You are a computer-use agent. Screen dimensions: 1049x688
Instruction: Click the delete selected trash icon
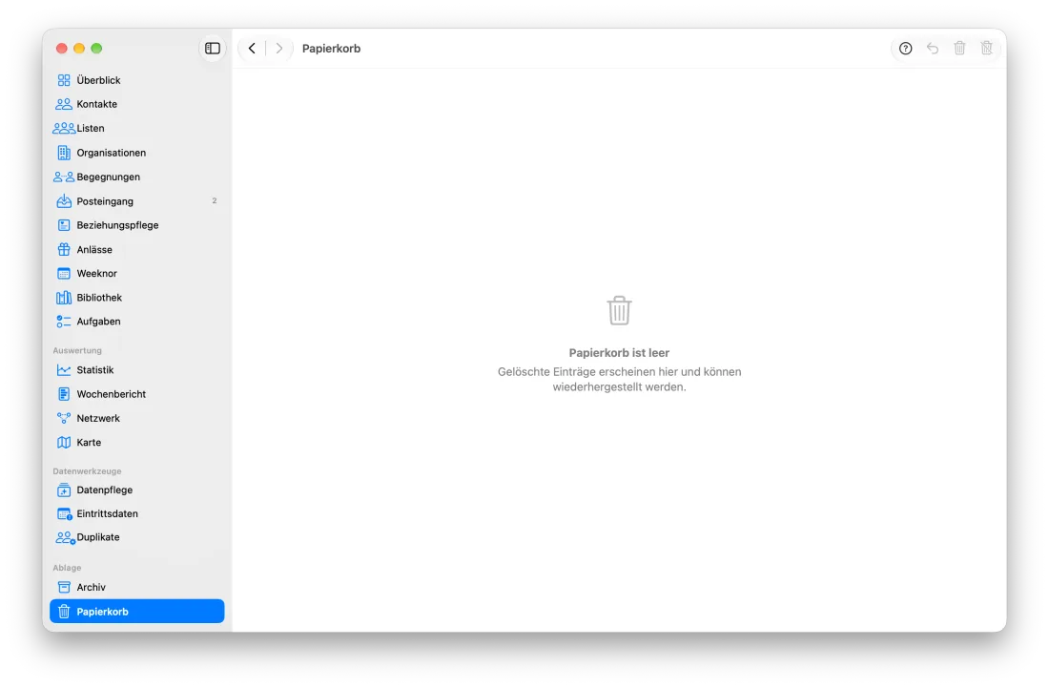959,48
